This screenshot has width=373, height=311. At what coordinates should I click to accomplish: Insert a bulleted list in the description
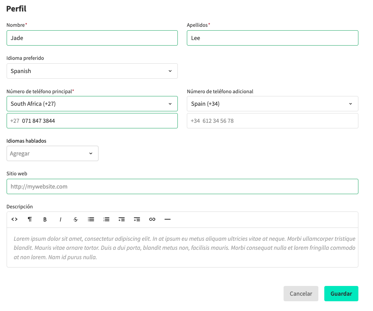coord(91,219)
